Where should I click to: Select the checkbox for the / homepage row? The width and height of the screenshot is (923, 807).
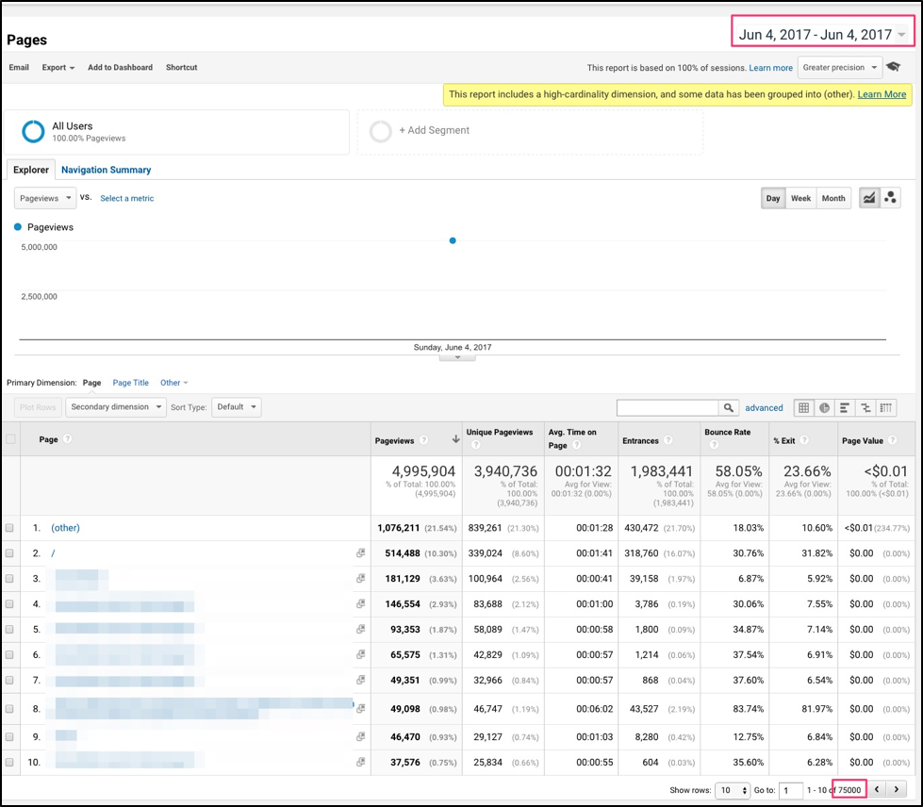pyautogui.click(x=11, y=553)
